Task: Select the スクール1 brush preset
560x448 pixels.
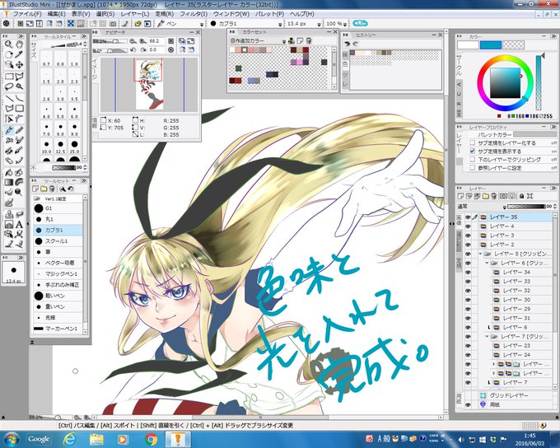Action: pyautogui.click(x=58, y=241)
